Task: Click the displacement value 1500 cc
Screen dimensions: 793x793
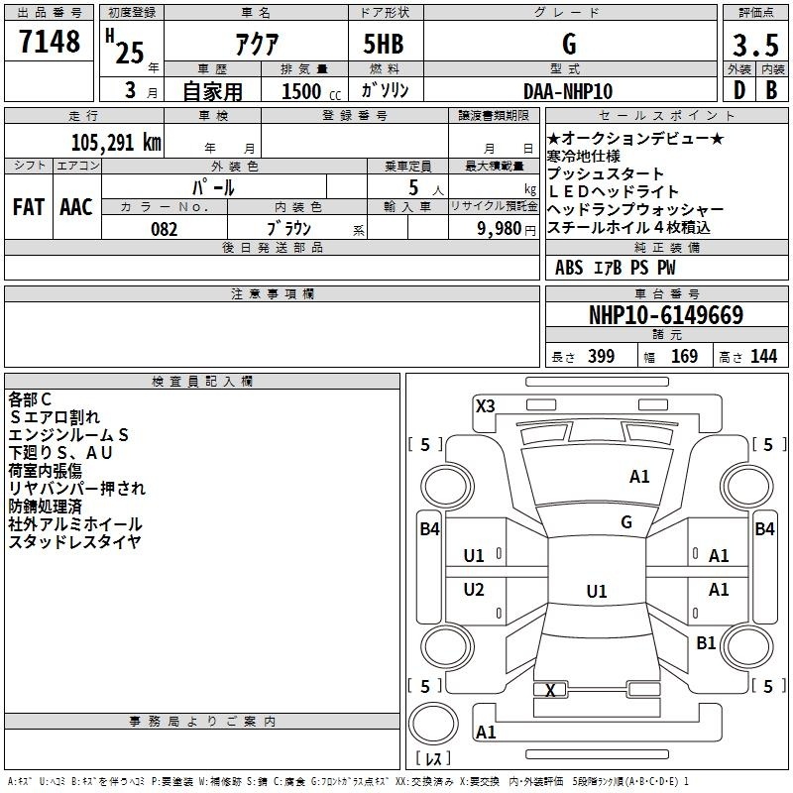Action: pyautogui.click(x=311, y=91)
